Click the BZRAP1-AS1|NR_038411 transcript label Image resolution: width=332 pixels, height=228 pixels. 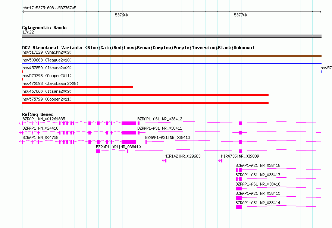pyautogui.click(x=160, y=129)
